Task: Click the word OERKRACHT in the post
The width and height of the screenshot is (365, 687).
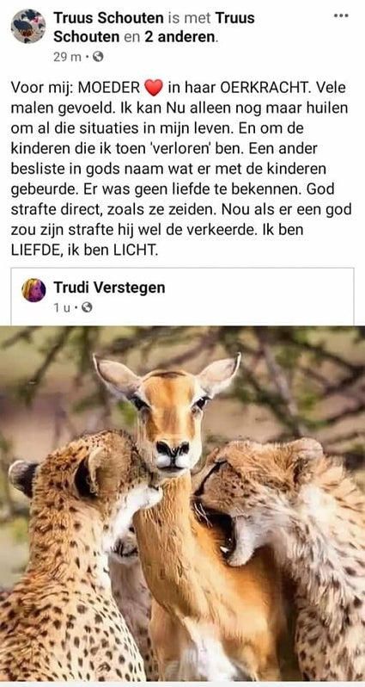Action: [265, 88]
